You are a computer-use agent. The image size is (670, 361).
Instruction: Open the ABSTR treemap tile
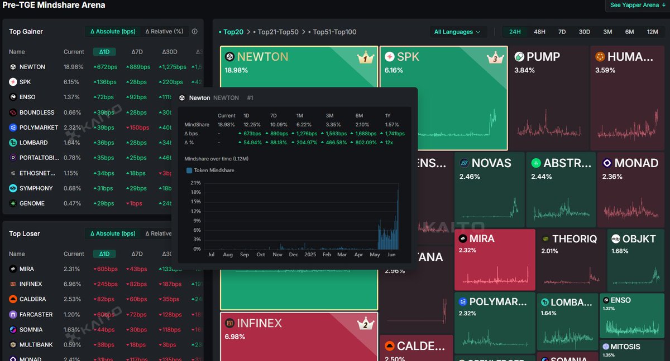point(560,189)
